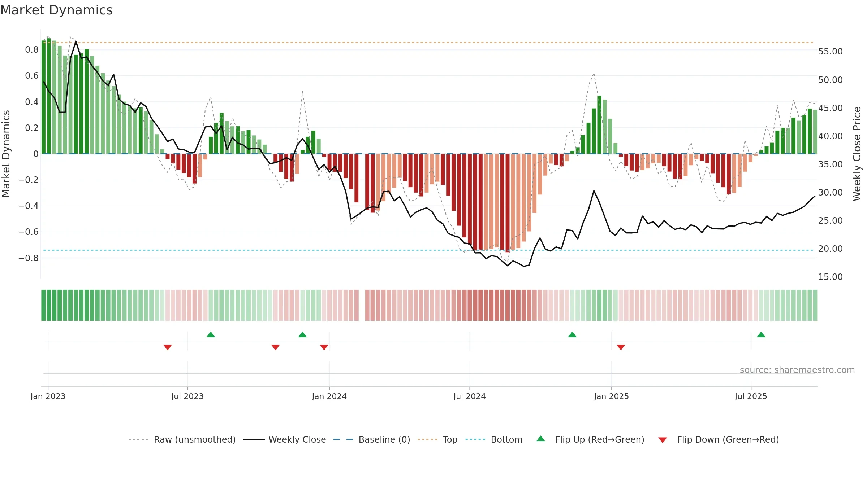This screenshot has width=867, height=487.
Task: Click the −0.6 dynamics axis tick
Action: (x=29, y=232)
